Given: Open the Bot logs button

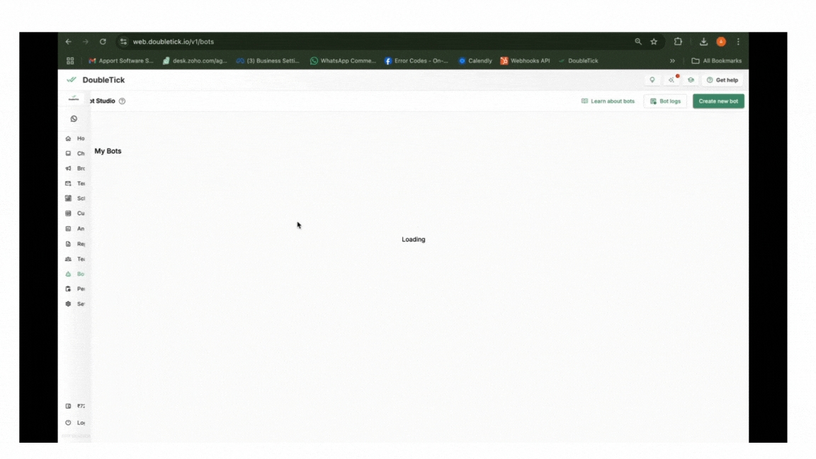Looking at the screenshot, I should coord(665,101).
